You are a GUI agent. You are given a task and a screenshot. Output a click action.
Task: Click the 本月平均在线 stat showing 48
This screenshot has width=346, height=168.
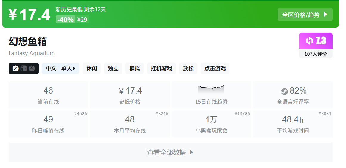(130, 124)
